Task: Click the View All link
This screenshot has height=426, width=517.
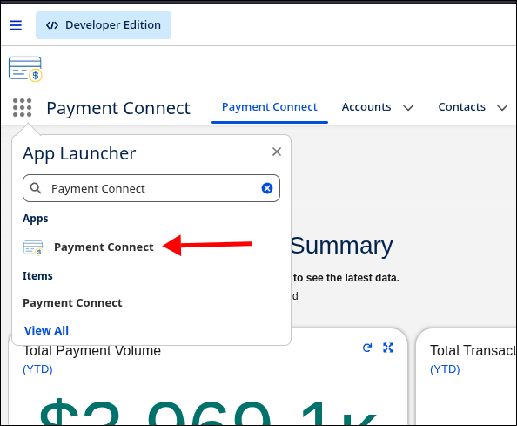Action: (x=46, y=331)
